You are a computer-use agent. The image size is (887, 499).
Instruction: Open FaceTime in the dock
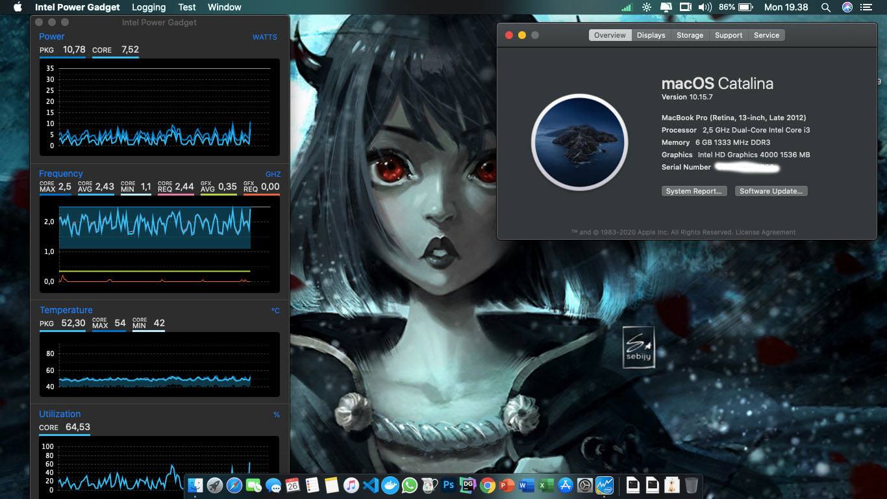pos(254,485)
